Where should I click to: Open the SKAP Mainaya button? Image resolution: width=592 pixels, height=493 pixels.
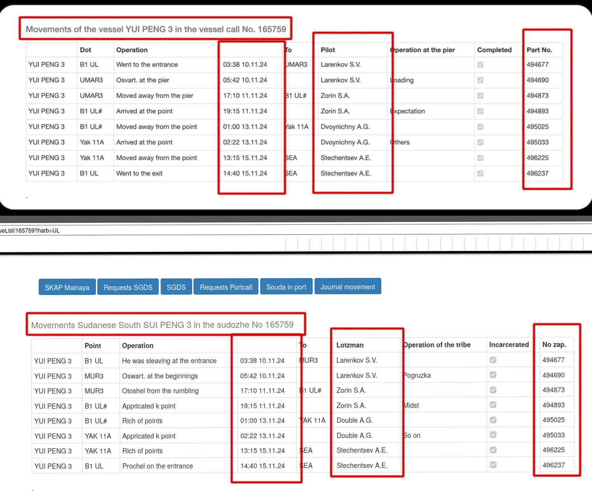[x=67, y=287]
